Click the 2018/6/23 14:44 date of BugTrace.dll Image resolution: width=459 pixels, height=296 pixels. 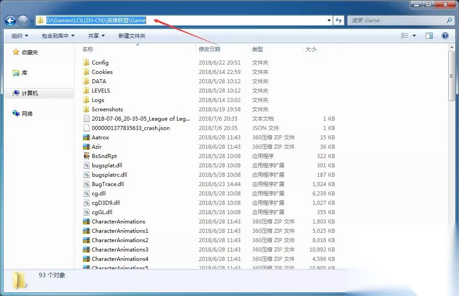click(x=220, y=184)
